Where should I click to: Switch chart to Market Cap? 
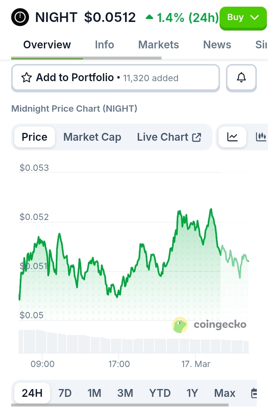coord(92,137)
